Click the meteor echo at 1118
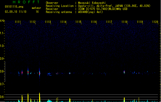Screen dimensions: 161x102 [124, 72]
